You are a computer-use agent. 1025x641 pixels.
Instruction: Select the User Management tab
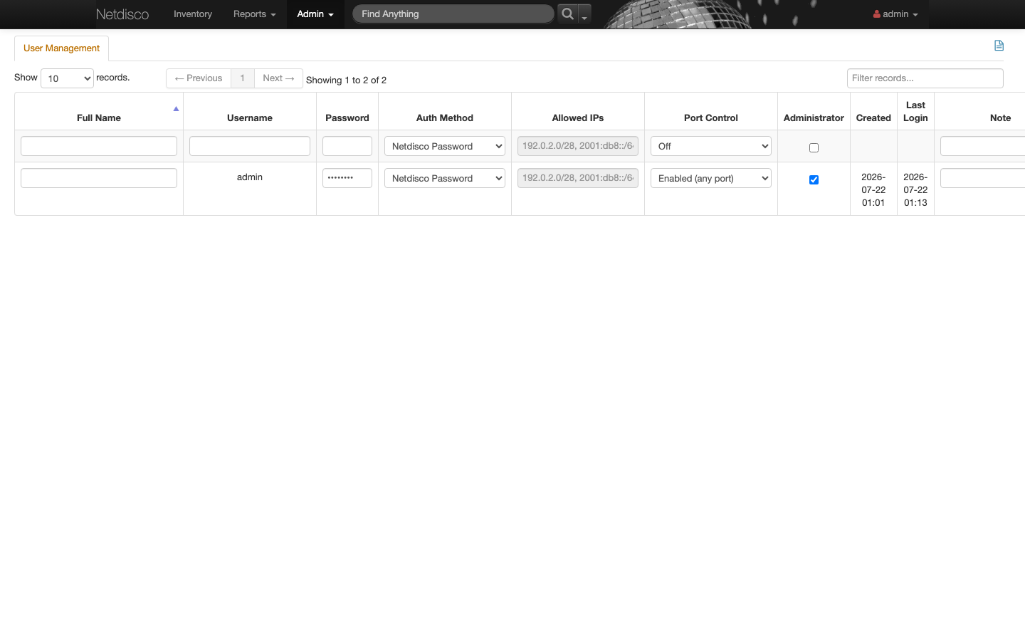tap(61, 48)
